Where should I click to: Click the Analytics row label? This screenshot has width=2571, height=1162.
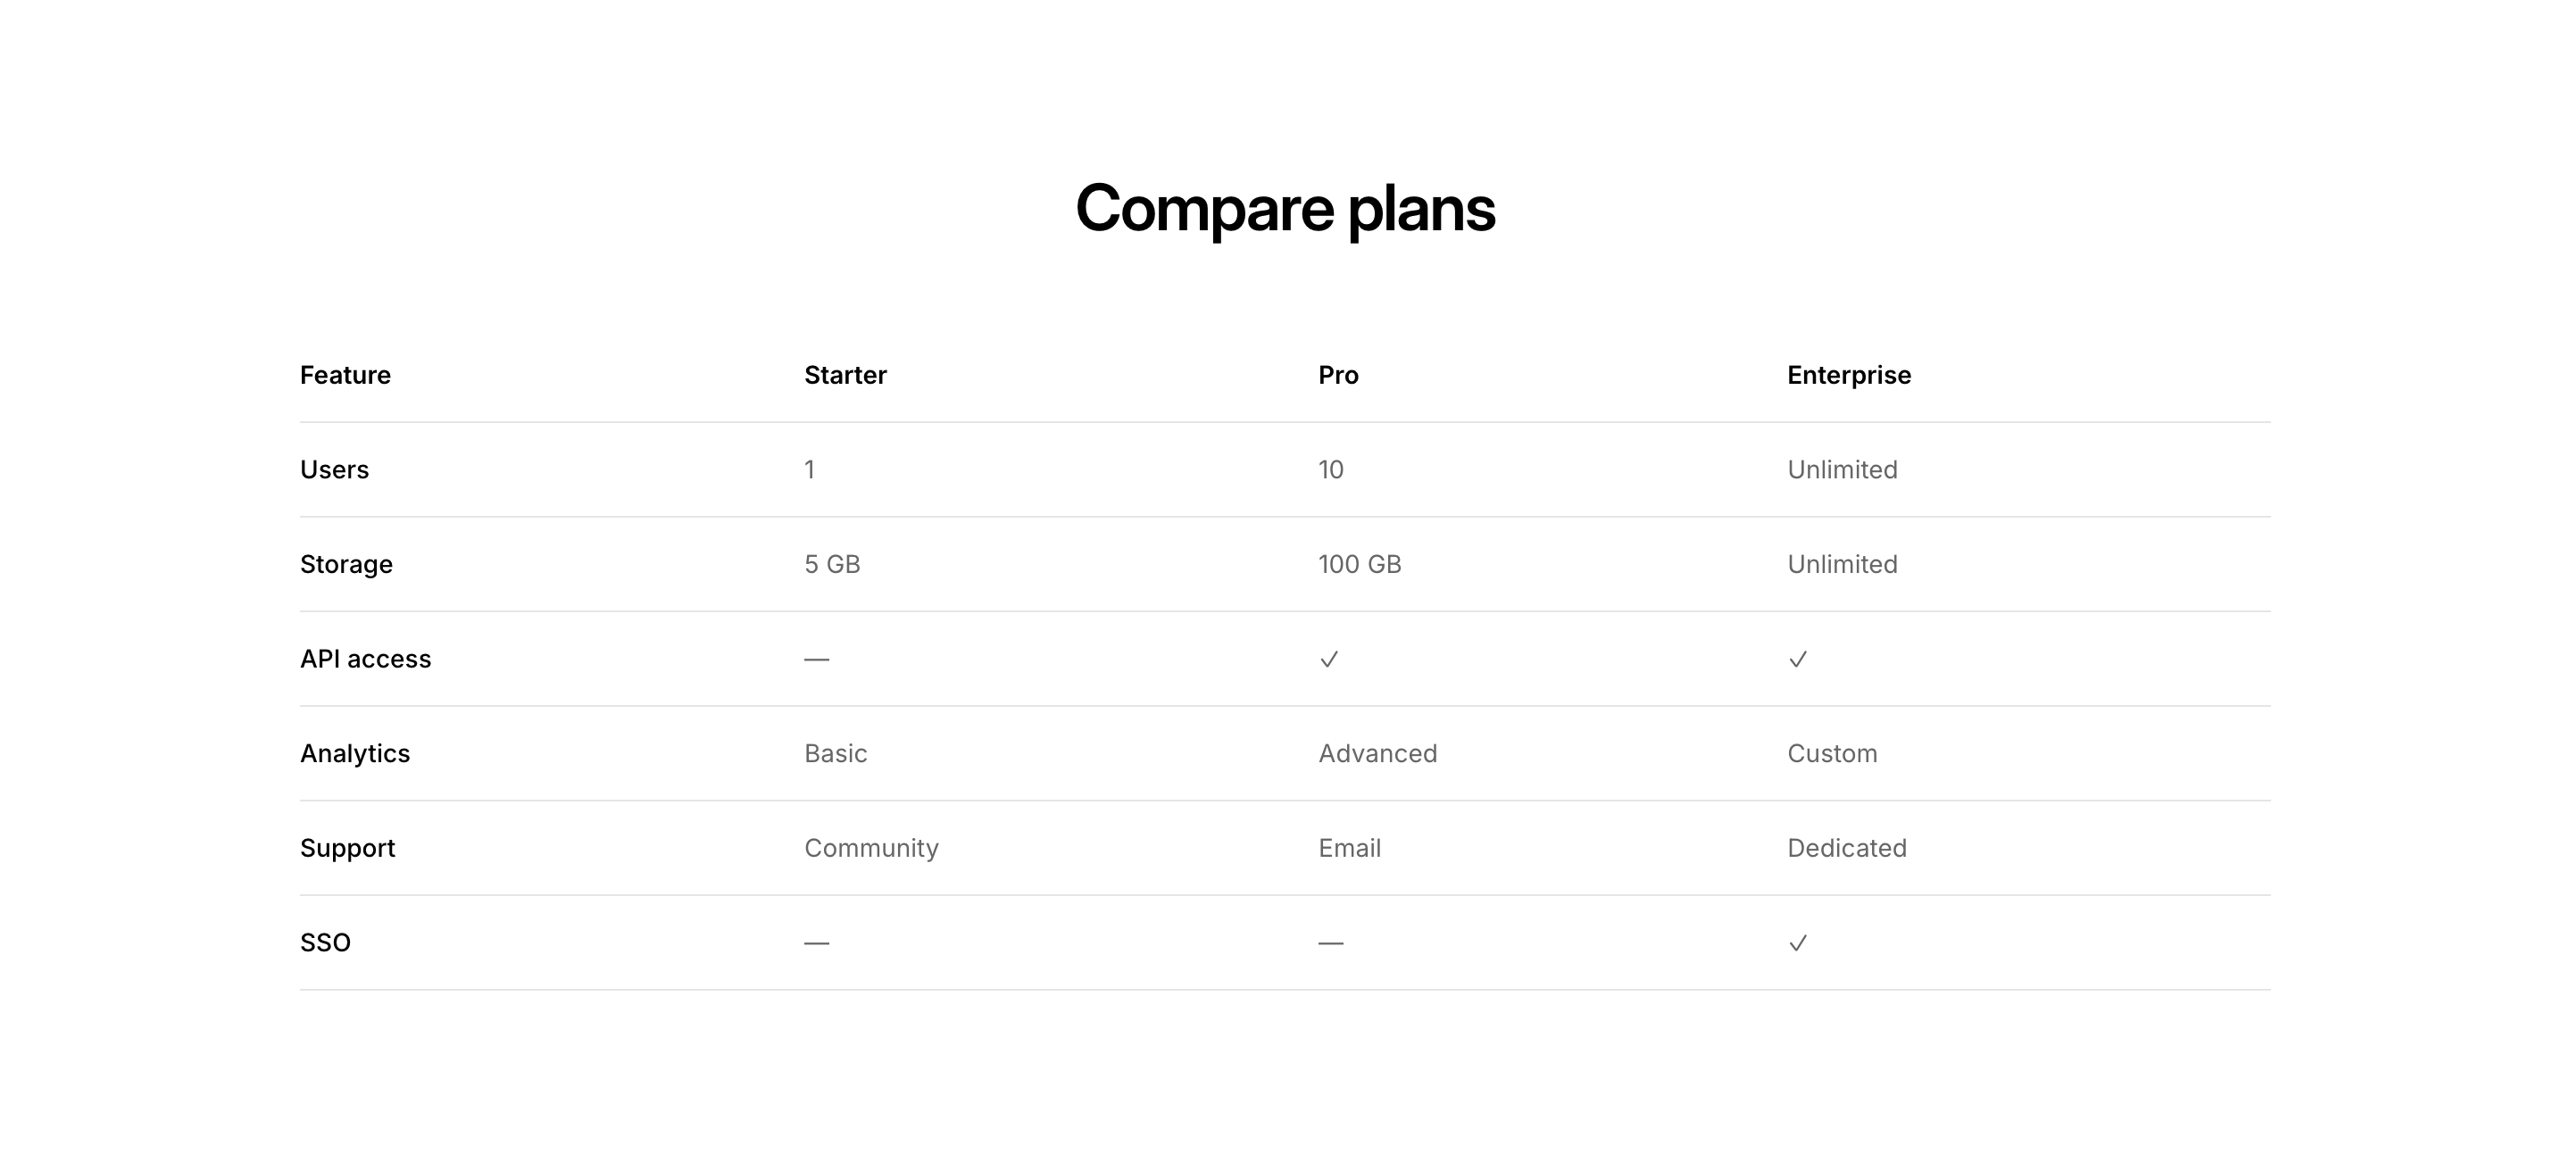[x=355, y=754]
